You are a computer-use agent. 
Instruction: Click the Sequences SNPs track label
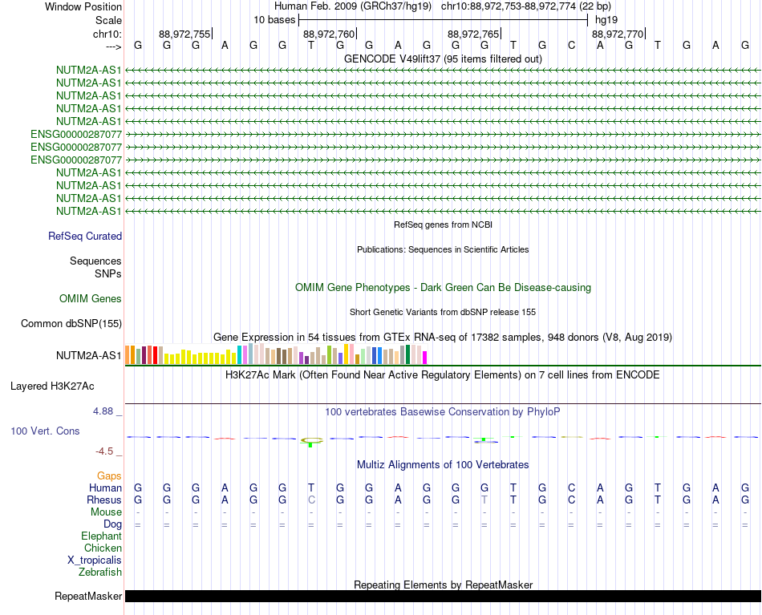95,267
